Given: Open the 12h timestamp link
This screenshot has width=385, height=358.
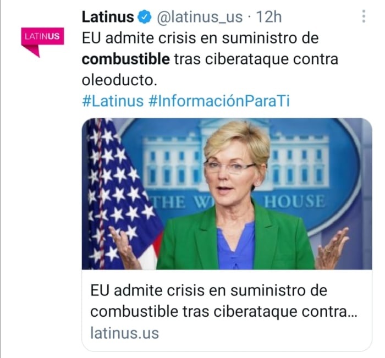Looking at the screenshot, I should (x=268, y=17).
